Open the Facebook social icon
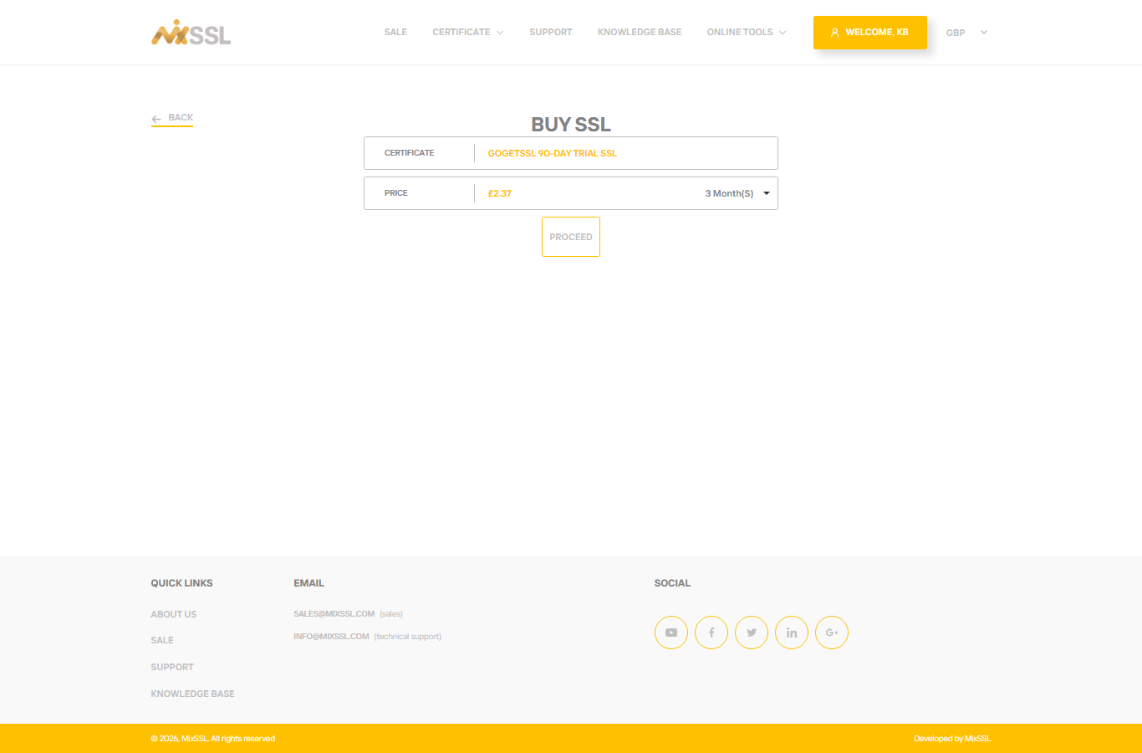 pos(711,633)
